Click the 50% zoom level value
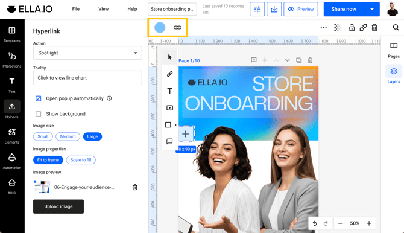 coord(355,223)
